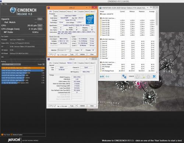Image resolution: width=184 pixels, height=143 pixels.
Task: Select the Core Max temperature row in HWiNFO
Action: [x=127, y=58]
